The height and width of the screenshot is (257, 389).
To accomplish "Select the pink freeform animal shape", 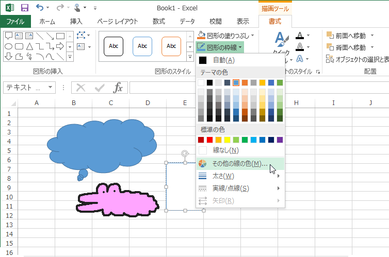I will 117,200.
